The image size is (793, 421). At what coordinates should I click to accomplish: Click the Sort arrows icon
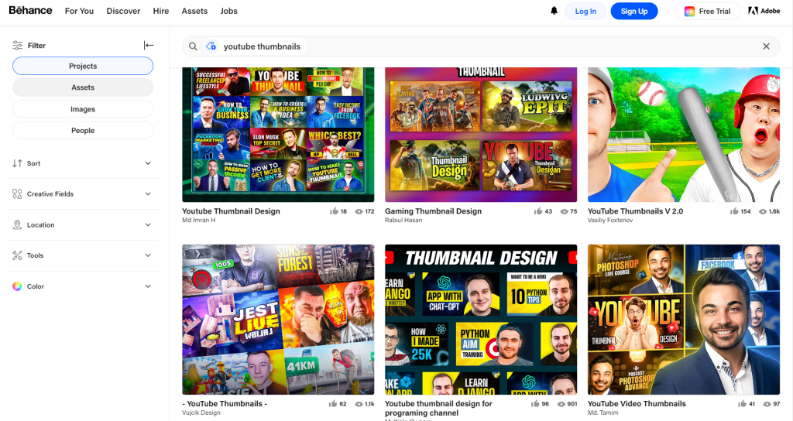click(x=17, y=163)
